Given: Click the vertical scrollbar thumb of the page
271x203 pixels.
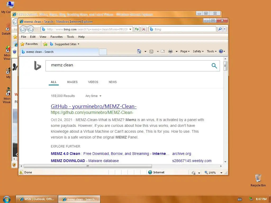Looking at the screenshot, I should coord(225,66).
